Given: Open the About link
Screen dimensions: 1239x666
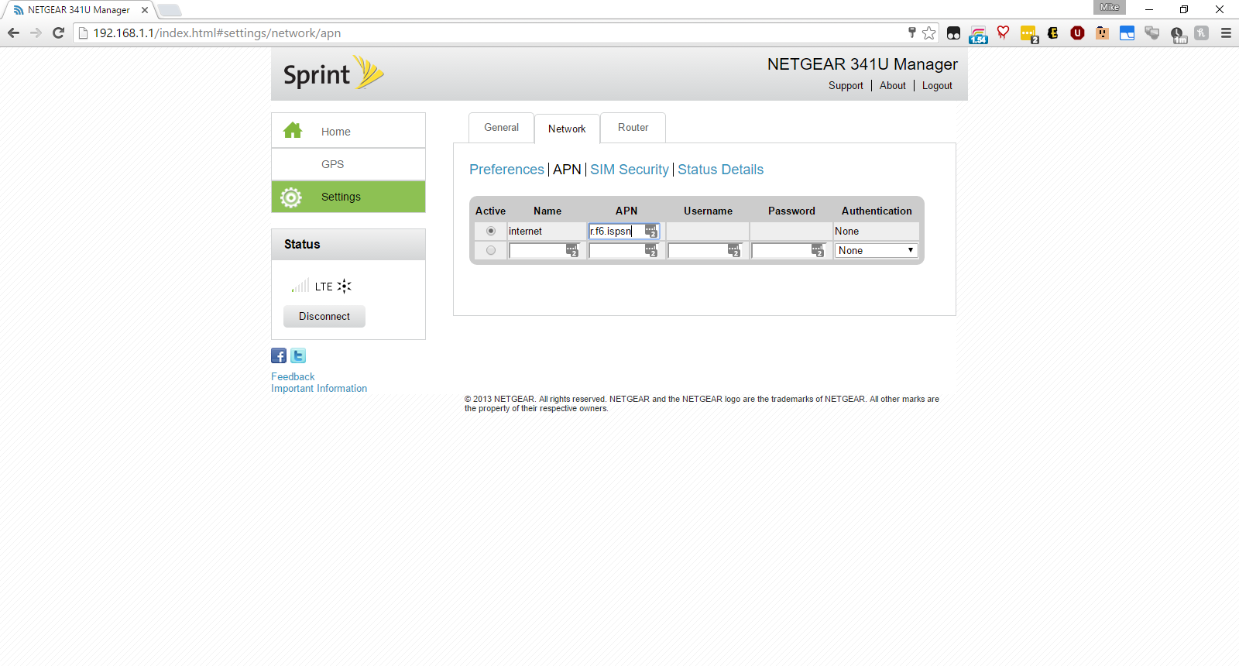Looking at the screenshot, I should coord(892,86).
